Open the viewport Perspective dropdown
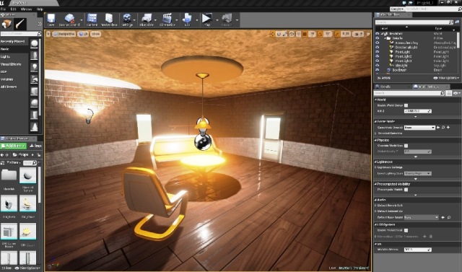This screenshot has width=462, height=272. (x=64, y=34)
